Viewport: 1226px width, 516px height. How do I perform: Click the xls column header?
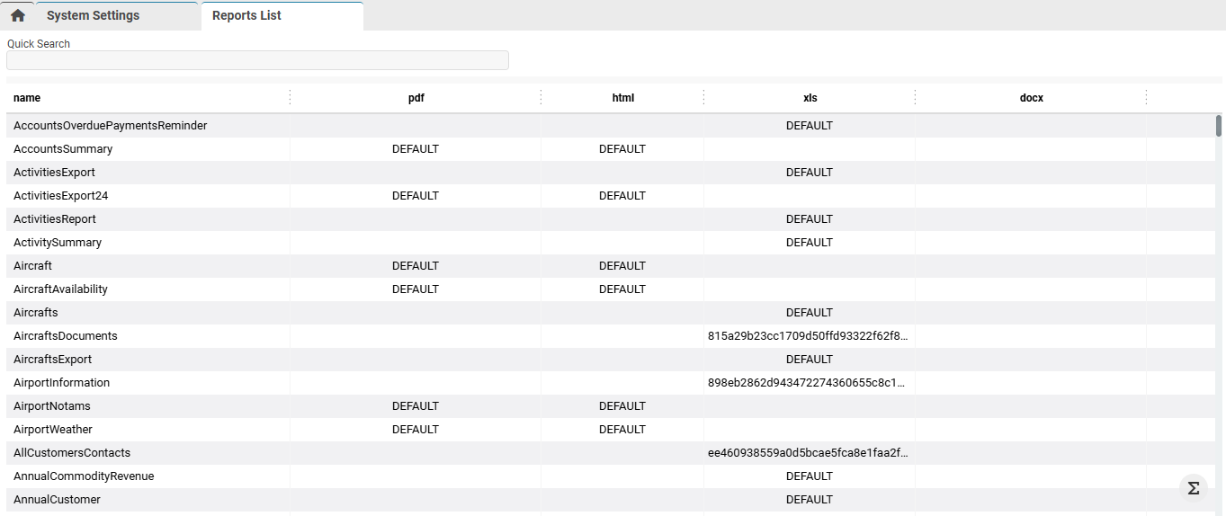tap(810, 98)
